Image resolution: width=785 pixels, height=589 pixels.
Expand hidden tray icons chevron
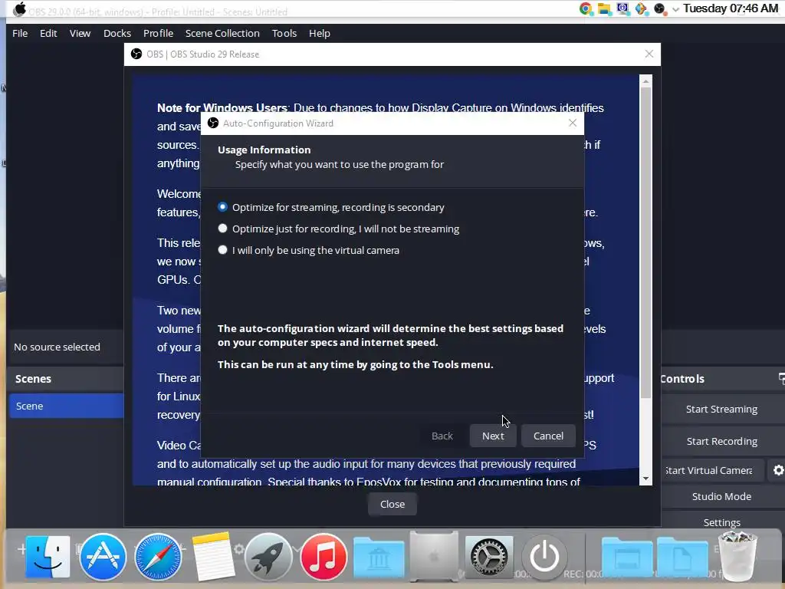[675, 9]
